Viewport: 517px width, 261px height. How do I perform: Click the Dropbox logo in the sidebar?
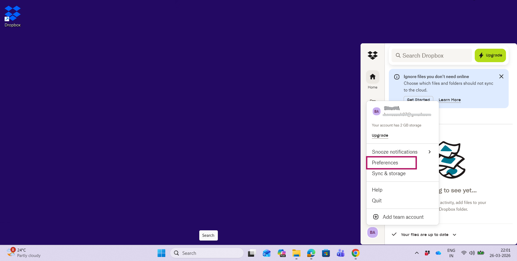[x=372, y=55]
